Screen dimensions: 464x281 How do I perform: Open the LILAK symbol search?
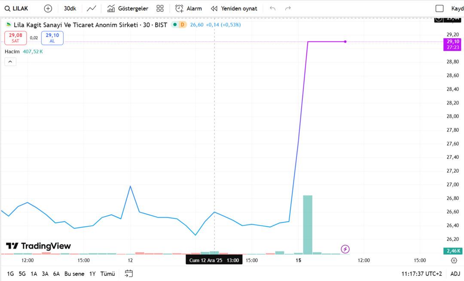tap(16, 9)
